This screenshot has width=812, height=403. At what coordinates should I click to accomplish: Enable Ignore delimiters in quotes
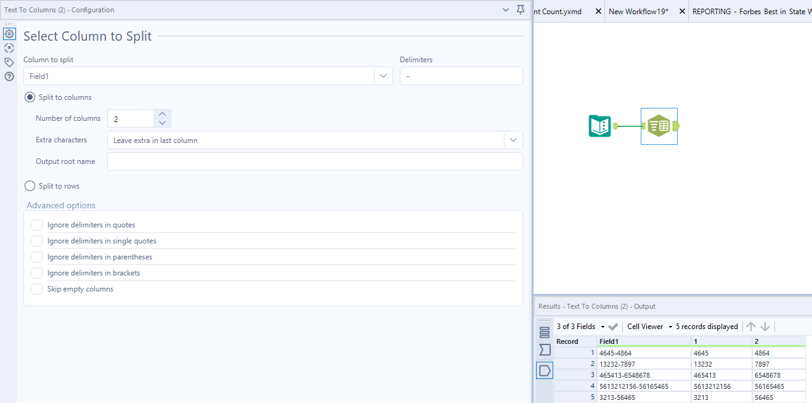36,224
